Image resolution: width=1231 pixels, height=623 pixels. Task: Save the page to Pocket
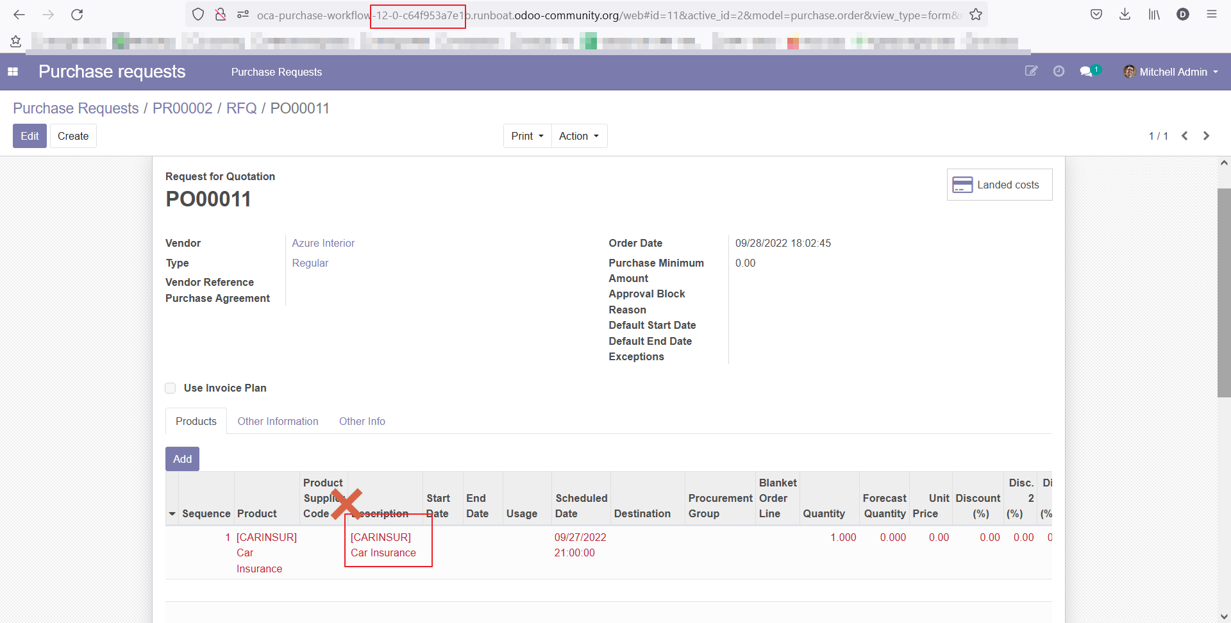point(1096,14)
